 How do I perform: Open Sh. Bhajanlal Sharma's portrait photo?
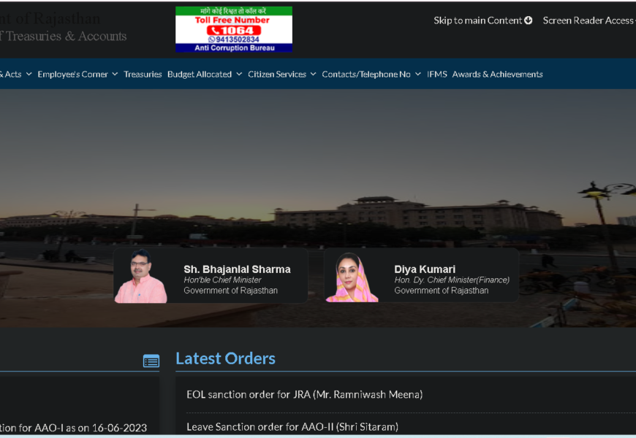click(141, 276)
